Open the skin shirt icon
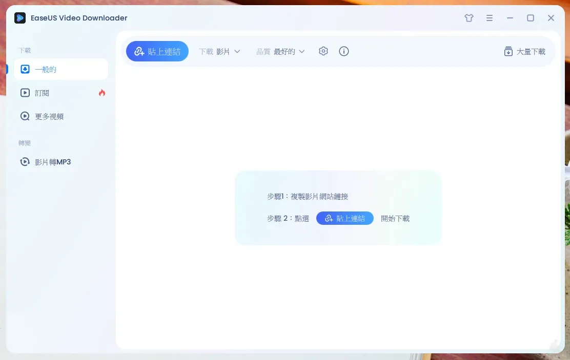This screenshot has height=360, width=570. (x=469, y=18)
